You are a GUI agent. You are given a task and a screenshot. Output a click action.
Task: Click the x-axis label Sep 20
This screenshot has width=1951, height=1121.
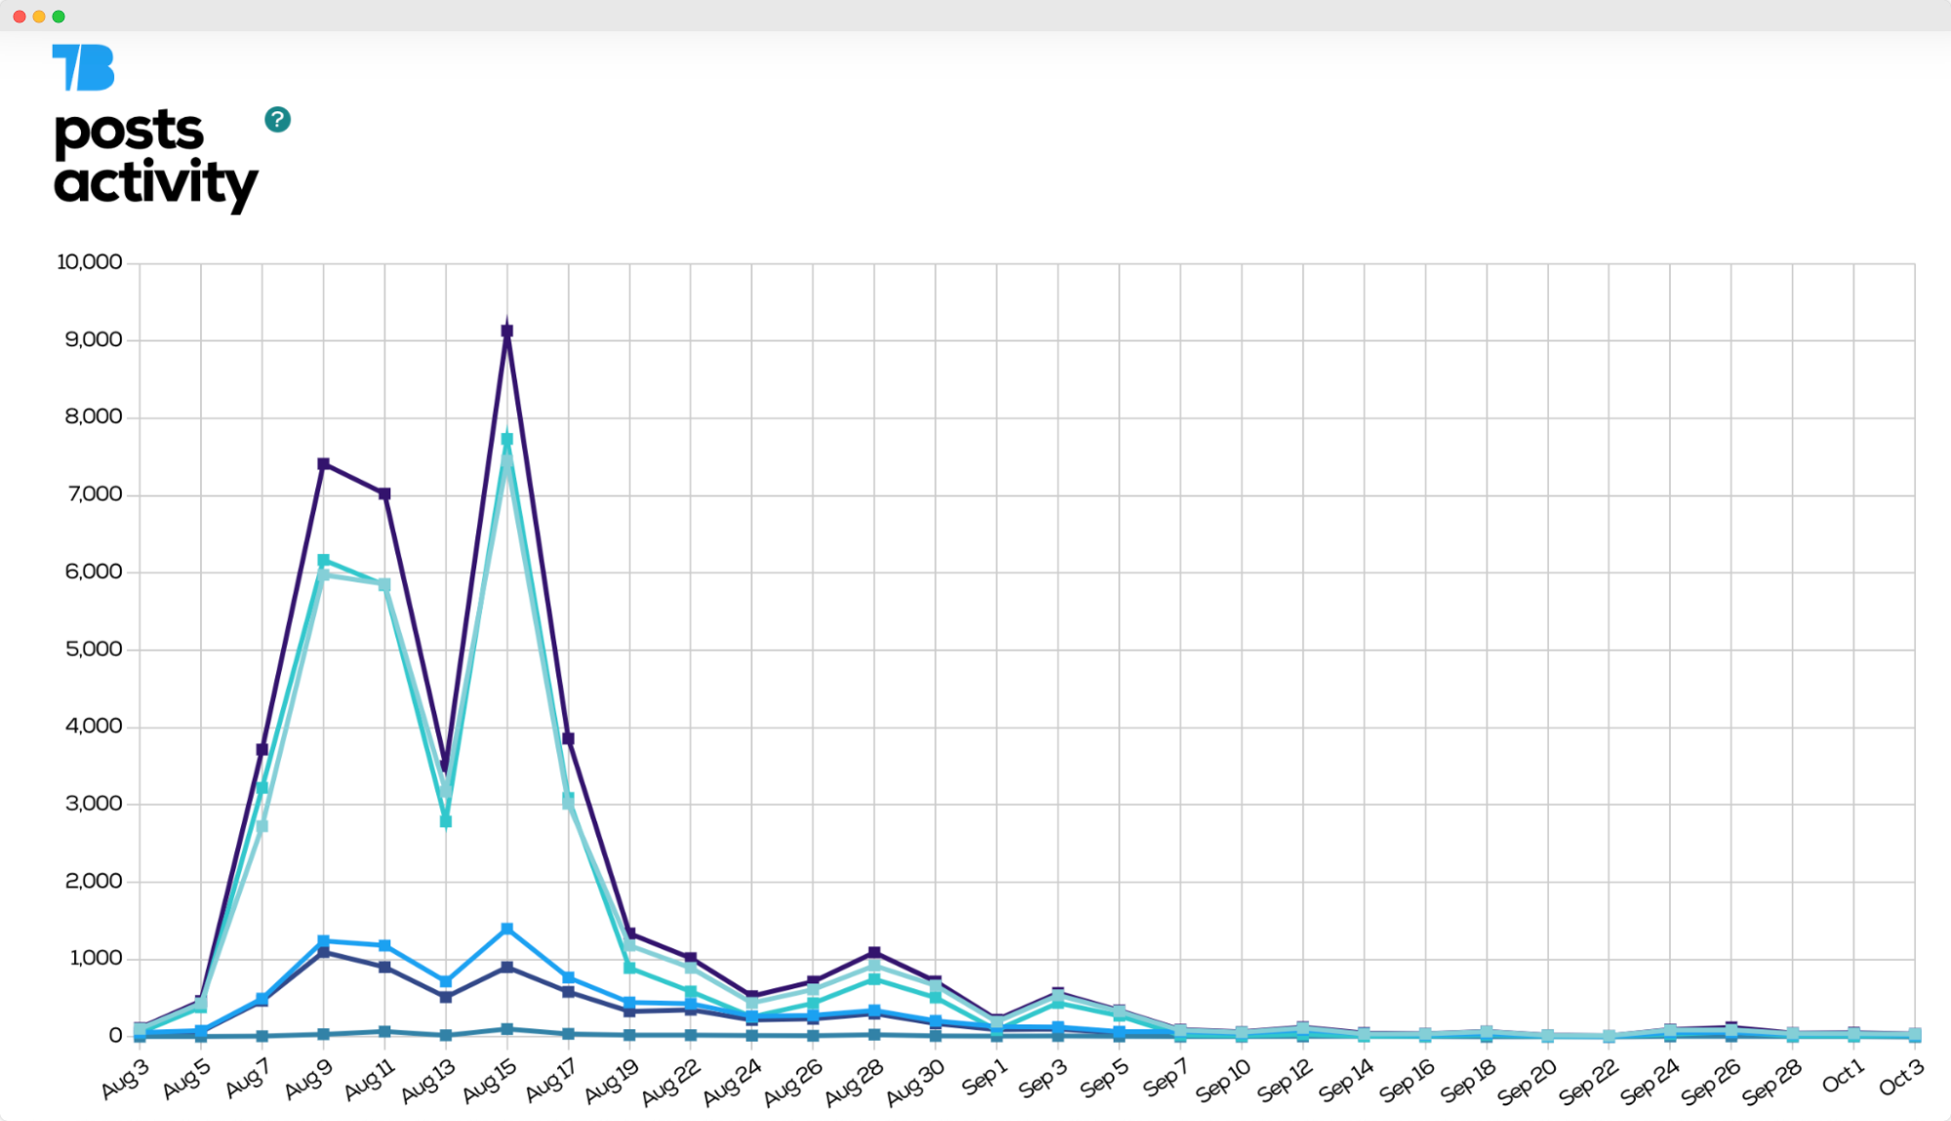1528,1082
